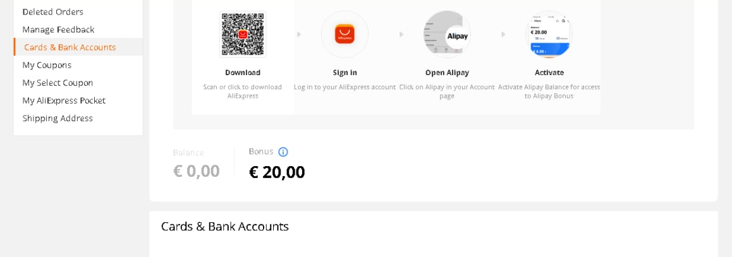Go to My Coupons
The width and height of the screenshot is (732, 257).
coord(47,65)
